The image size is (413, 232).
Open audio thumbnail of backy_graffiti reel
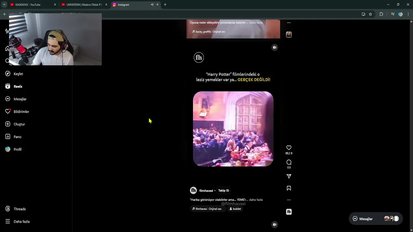click(x=289, y=34)
